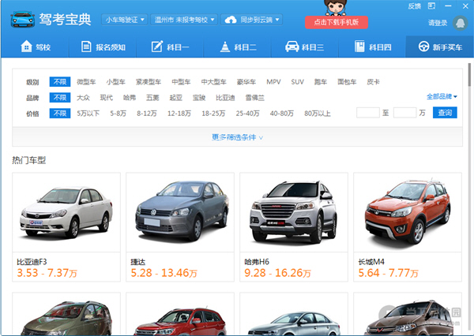
Task: Expand 更多筛选条件 filter options
Action: pyautogui.click(x=237, y=137)
